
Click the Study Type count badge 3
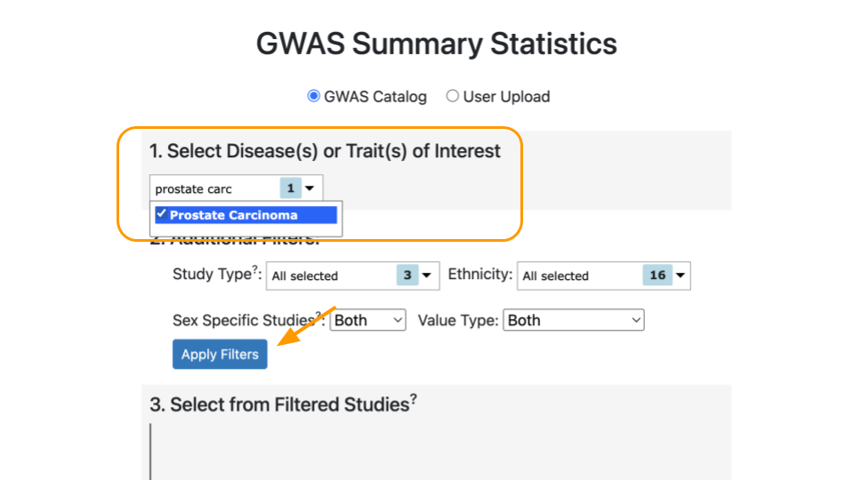pyautogui.click(x=407, y=276)
